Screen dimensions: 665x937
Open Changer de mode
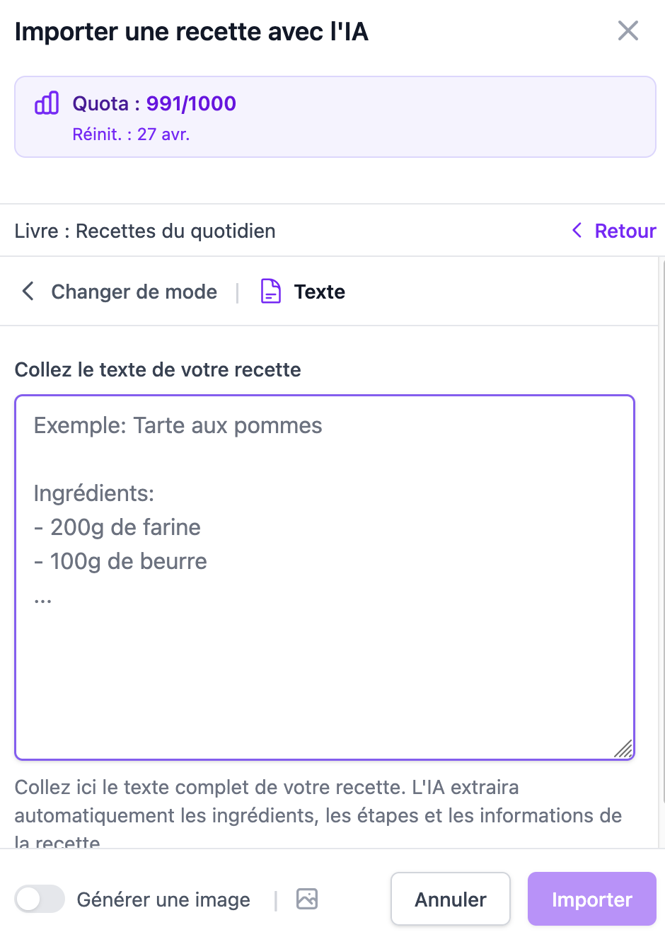pos(134,291)
